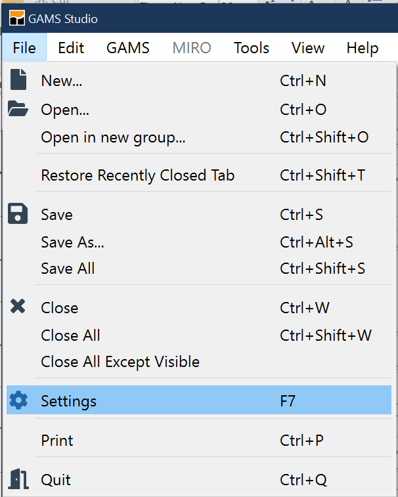This screenshot has width=398, height=497.
Task: Choose Save All entry
Action: [68, 269]
